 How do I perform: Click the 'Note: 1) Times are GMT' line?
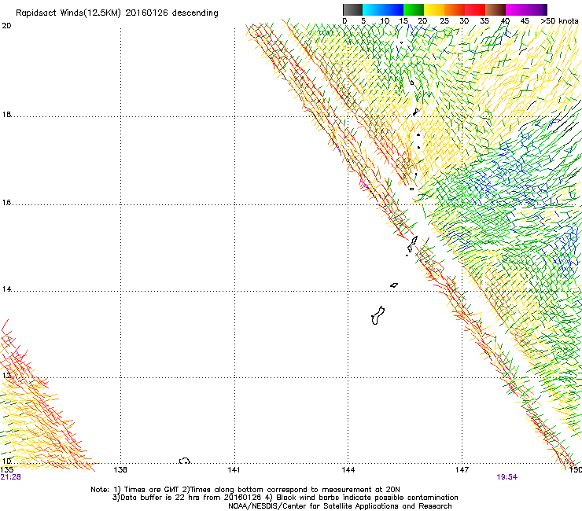(245, 490)
